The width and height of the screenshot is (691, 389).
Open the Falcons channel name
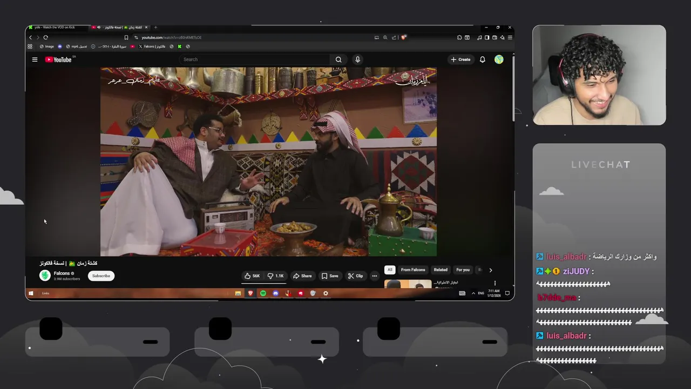pyautogui.click(x=62, y=273)
